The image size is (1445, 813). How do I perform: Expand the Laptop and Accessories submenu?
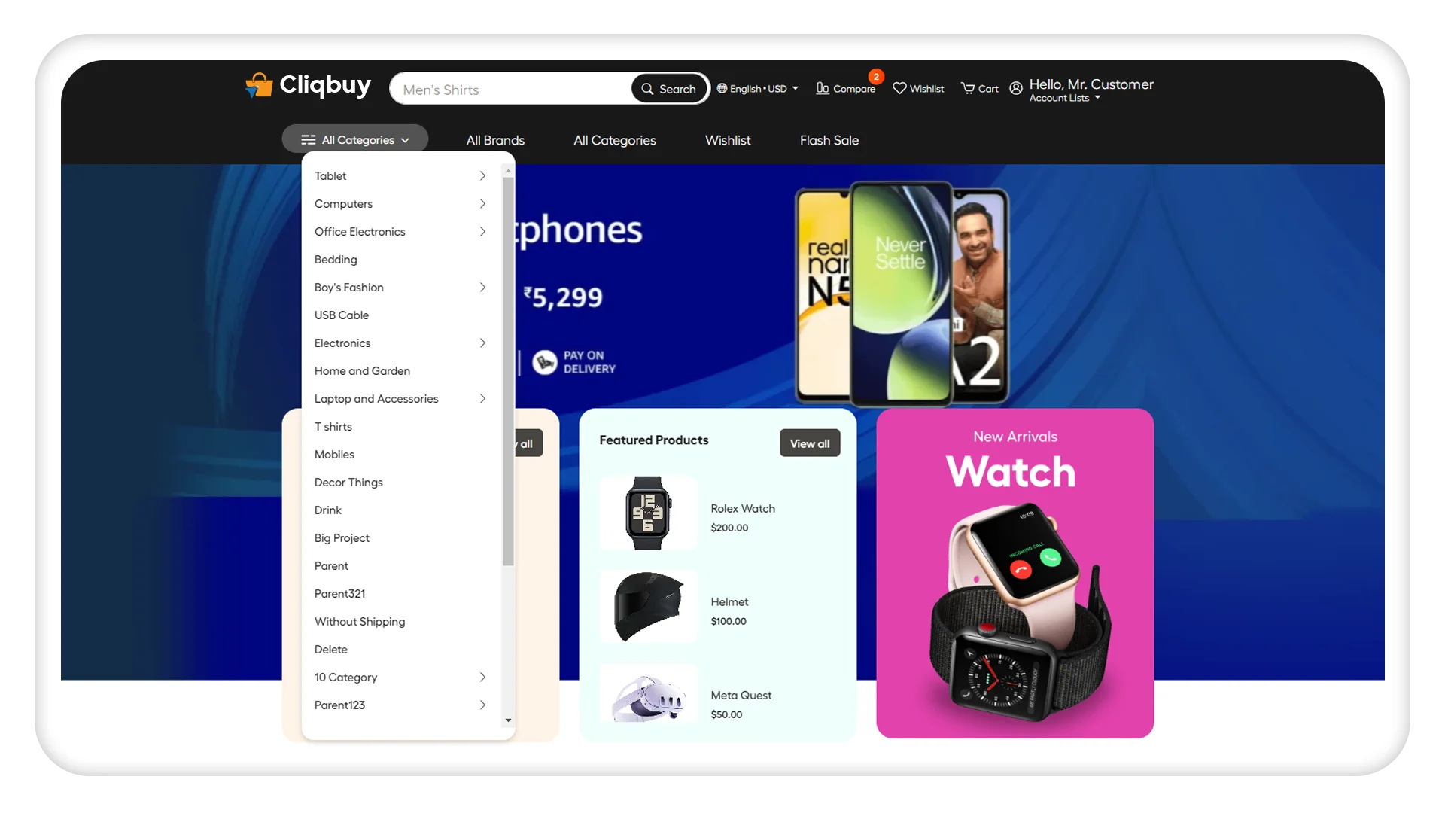[483, 398]
